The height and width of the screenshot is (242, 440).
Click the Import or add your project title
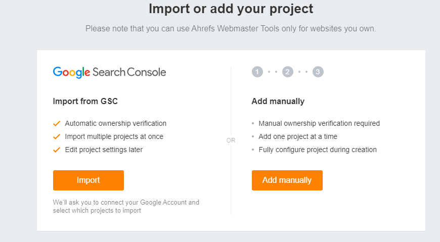231,9
